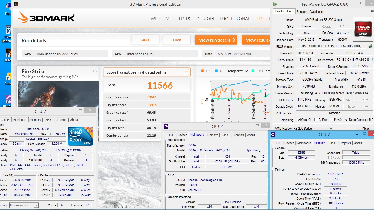Click the Fire Strike preview thumbnail
The height and width of the screenshot is (210, 374).
(58, 94)
